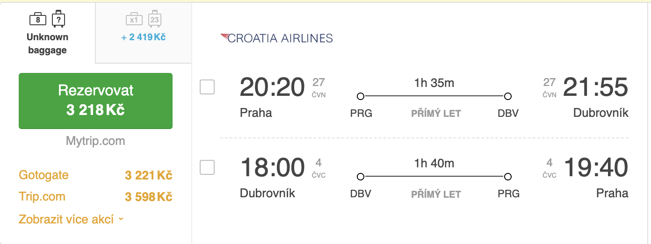Click the DBV departure dot on return route
The height and width of the screenshot is (244, 651).
tap(360, 177)
